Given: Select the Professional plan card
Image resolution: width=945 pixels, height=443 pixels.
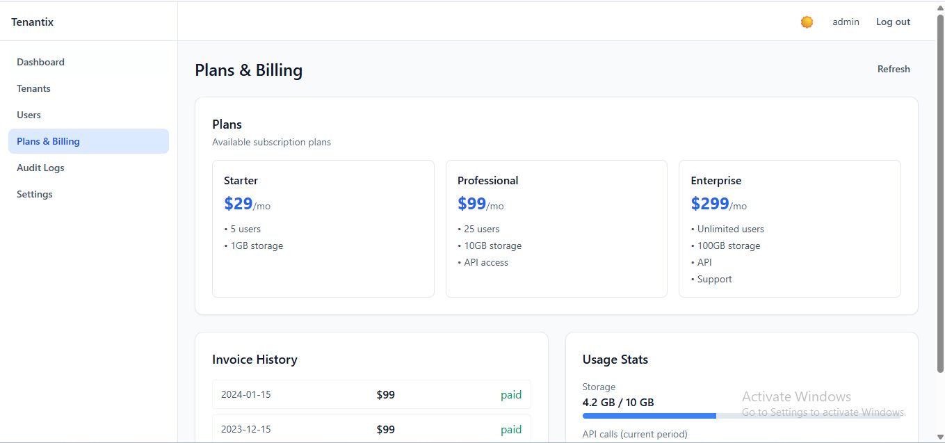Looking at the screenshot, I should pos(556,228).
